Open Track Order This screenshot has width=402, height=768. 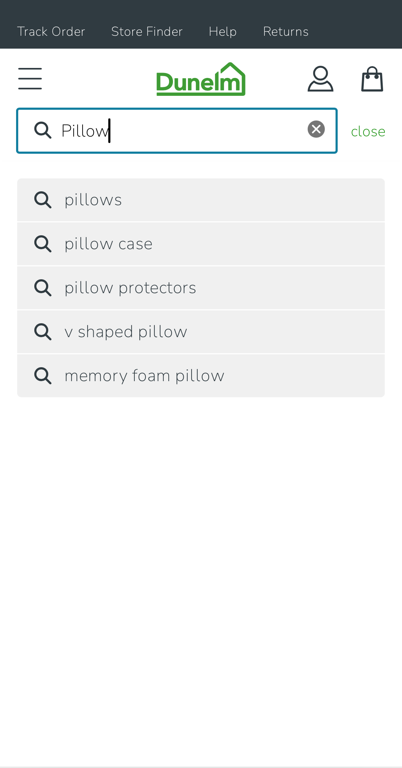click(x=51, y=31)
